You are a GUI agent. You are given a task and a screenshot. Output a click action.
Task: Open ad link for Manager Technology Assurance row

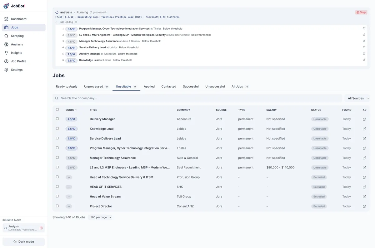click(364, 158)
